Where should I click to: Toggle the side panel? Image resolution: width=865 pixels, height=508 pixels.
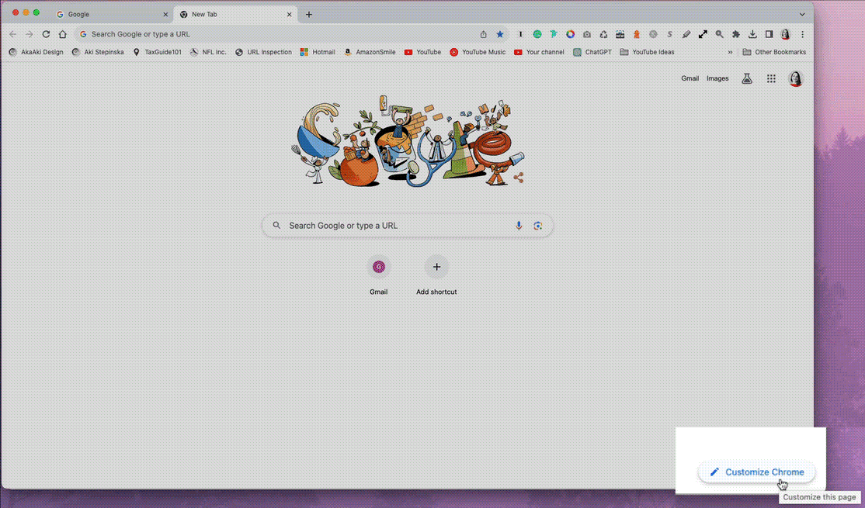(769, 34)
